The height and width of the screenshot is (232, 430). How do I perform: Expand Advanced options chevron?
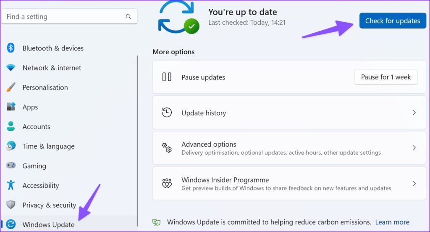(x=414, y=148)
